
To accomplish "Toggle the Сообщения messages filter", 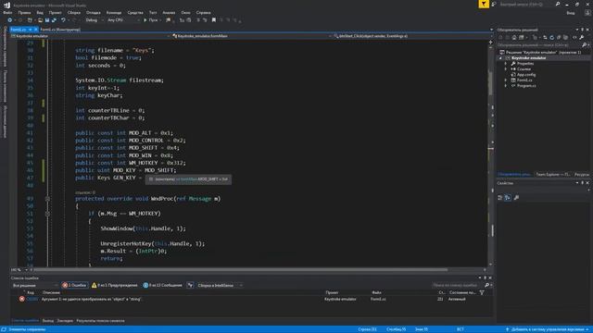I will coord(163,285).
